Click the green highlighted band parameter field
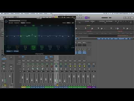 (33, 47)
